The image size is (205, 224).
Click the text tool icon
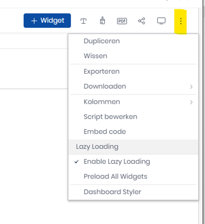click(84, 21)
